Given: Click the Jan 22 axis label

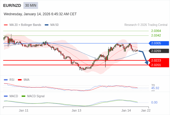Looking at the screenshot, I should pyautogui.click(x=146, y=111).
